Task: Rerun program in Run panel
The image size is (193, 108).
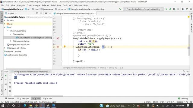Action: point(6,76)
